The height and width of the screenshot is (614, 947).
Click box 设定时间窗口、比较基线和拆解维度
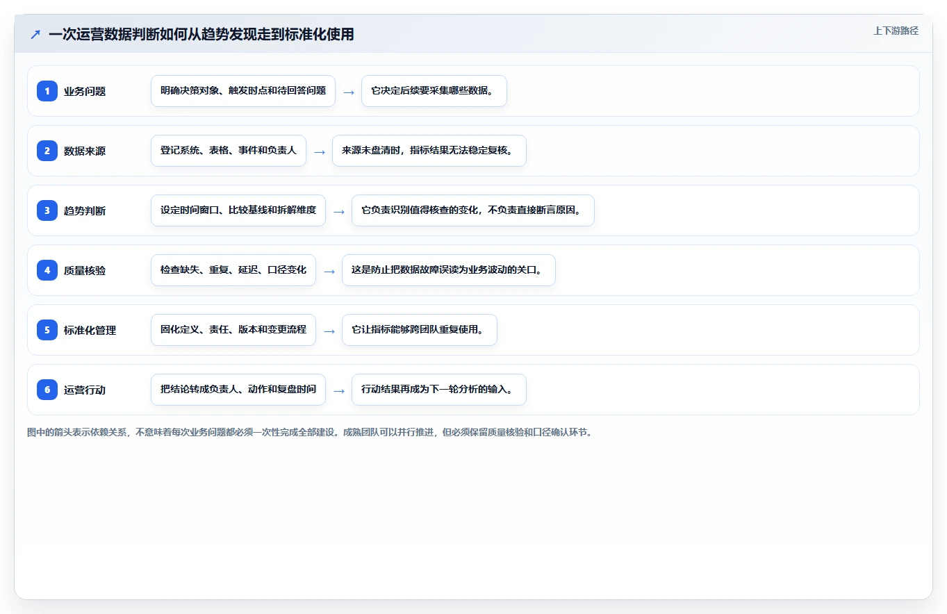tap(238, 210)
